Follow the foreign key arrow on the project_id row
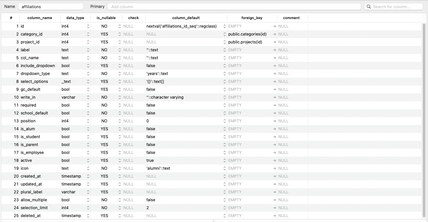The width and height of the screenshot is (428, 222). pyautogui.click(x=274, y=42)
